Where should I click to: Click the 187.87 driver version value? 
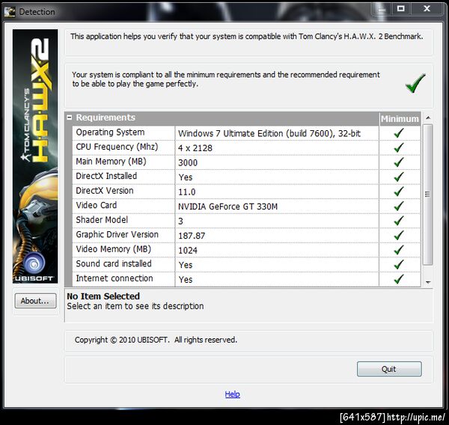click(x=192, y=236)
